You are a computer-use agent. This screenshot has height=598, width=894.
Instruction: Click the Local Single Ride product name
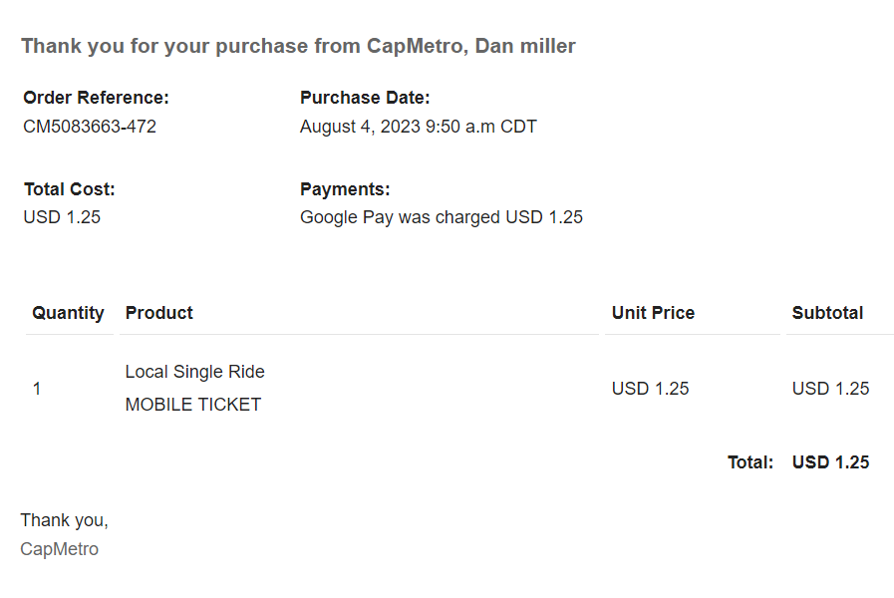tap(194, 372)
